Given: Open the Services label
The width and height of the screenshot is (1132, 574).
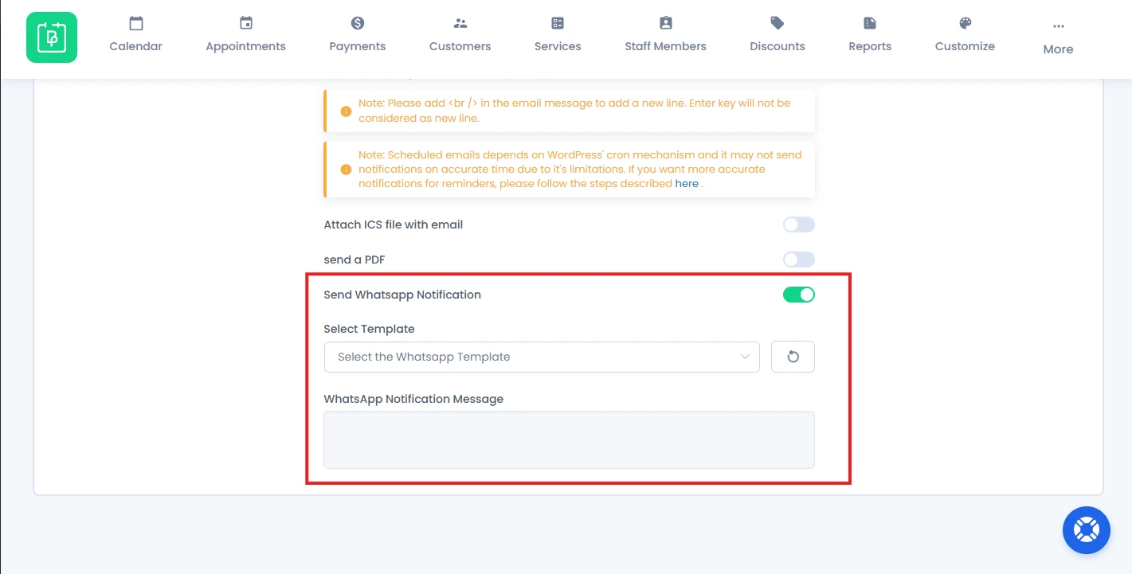Looking at the screenshot, I should pyautogui.click(x=558, y=46).
